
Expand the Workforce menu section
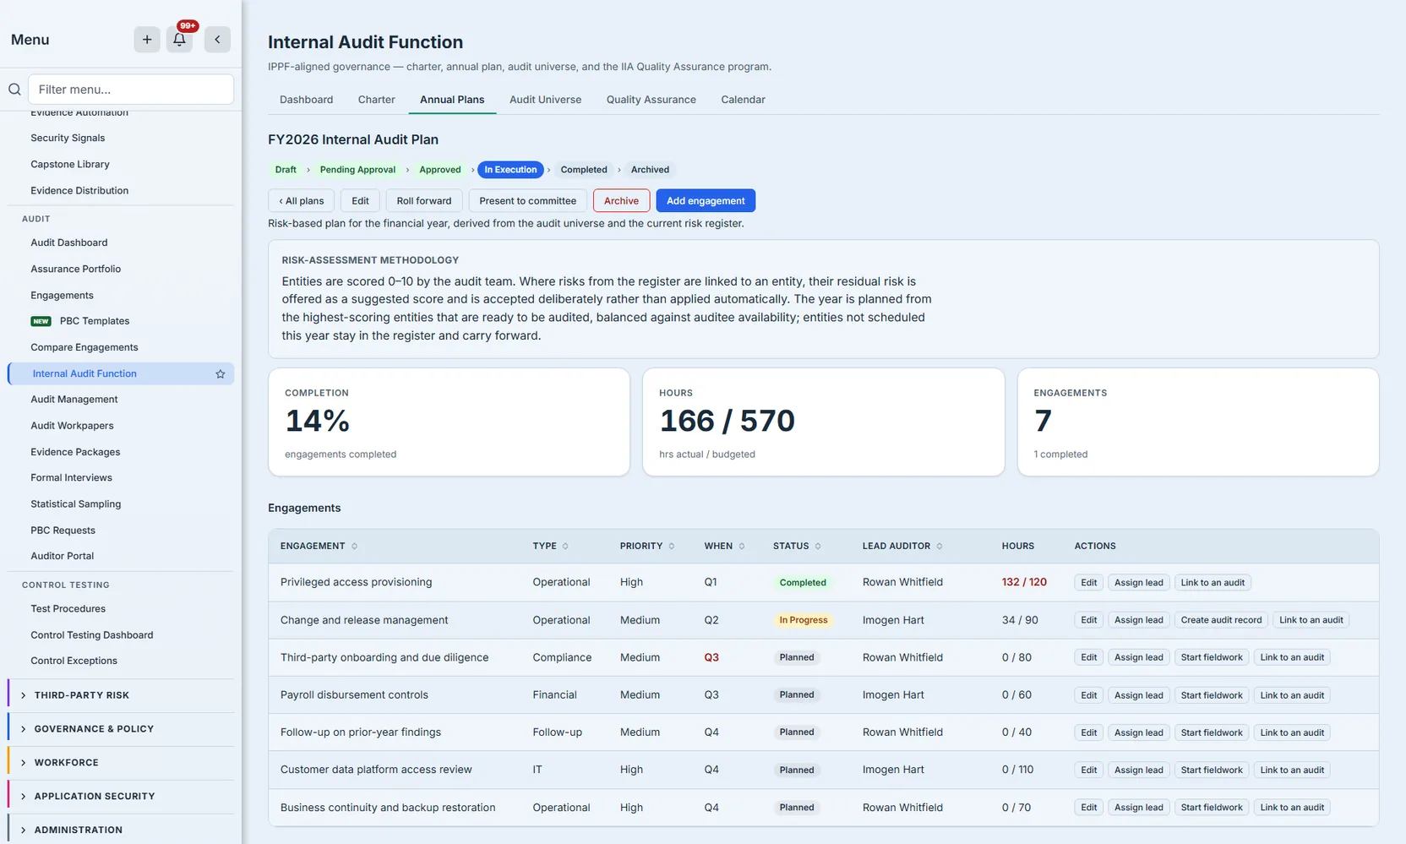coord(121,763)
